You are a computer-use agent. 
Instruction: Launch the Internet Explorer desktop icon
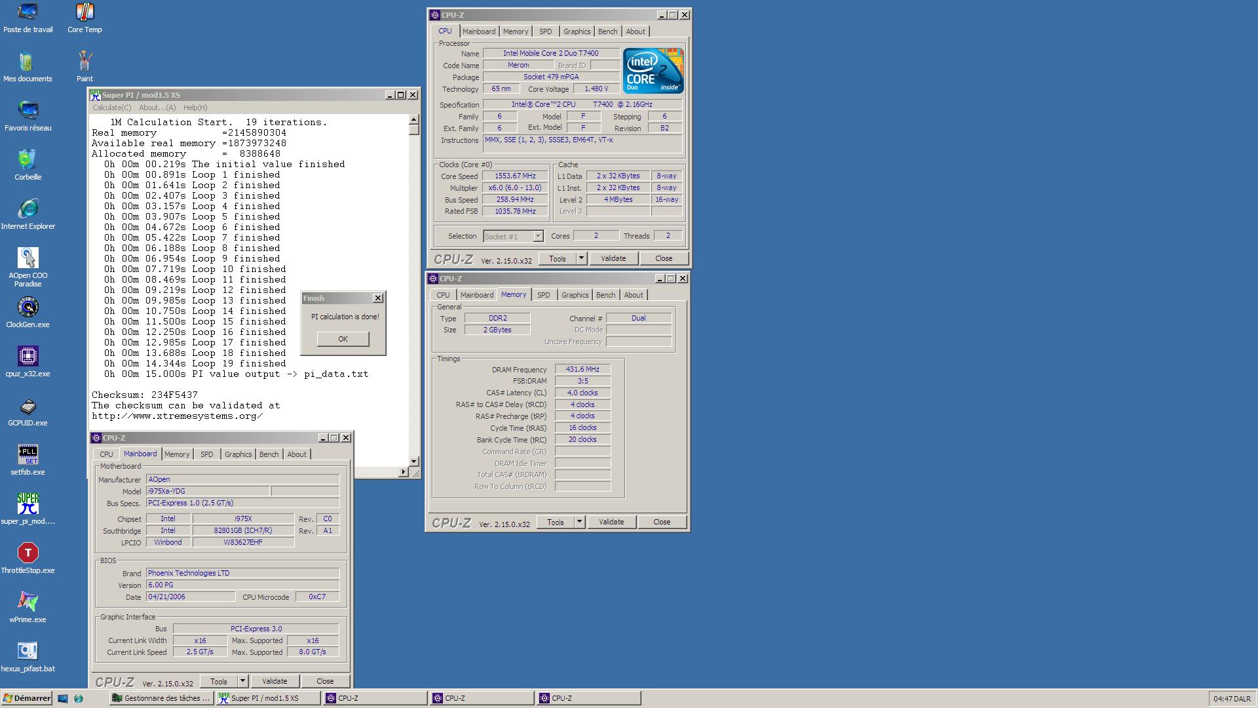pyautogui.click(x=28, y=214)
